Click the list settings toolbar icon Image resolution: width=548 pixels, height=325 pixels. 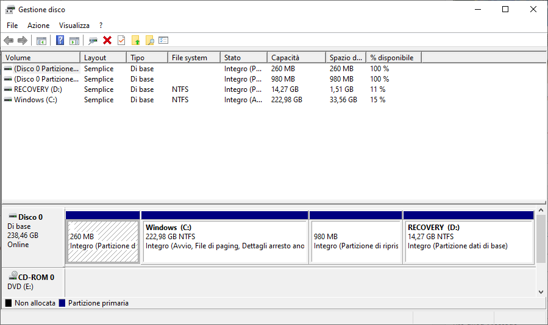(x=163, y=41)
